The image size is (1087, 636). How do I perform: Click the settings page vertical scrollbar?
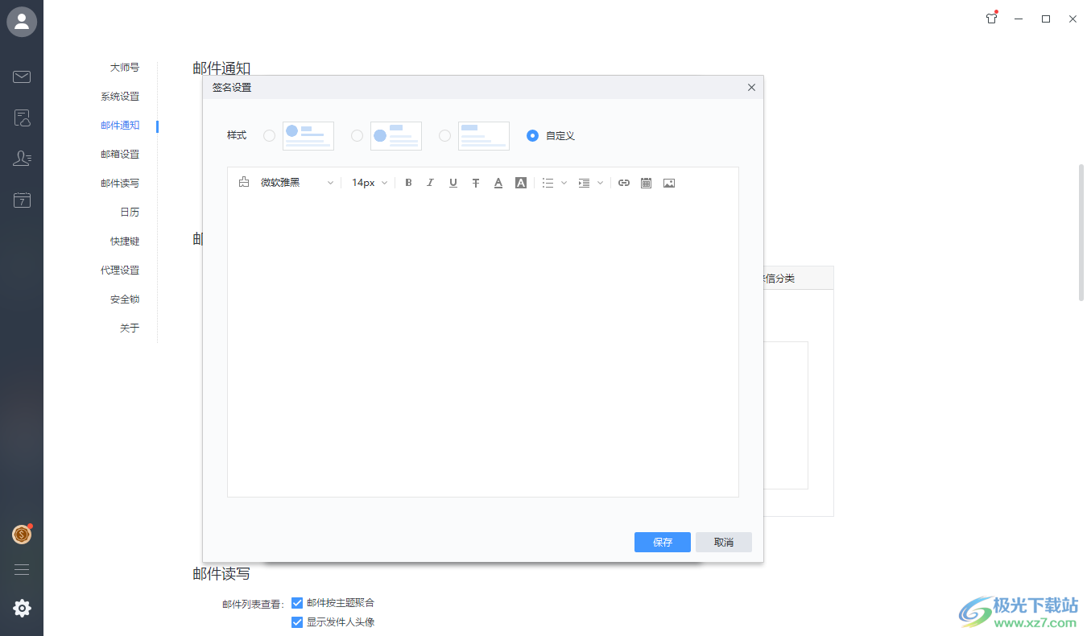coord(1081,233)
